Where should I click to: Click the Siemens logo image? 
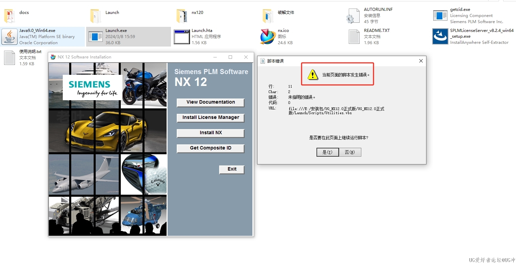(93, 88)
